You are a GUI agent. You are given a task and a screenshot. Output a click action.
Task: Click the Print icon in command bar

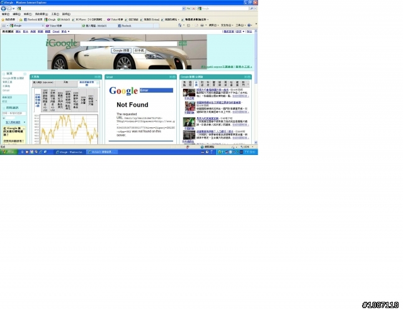click(202, 25)
